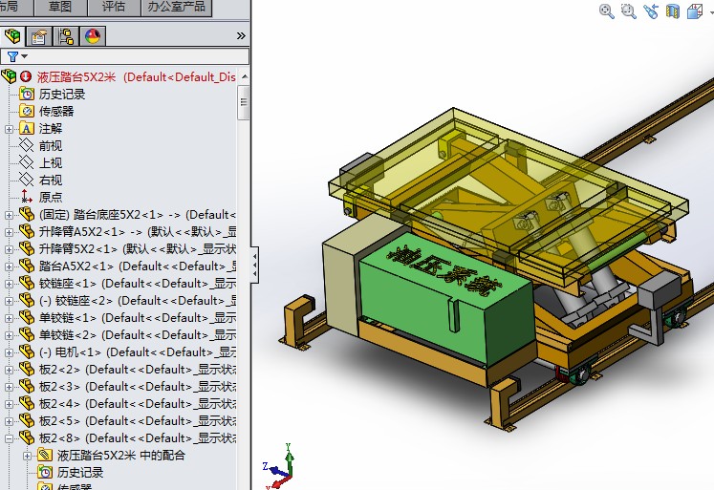Expand the 踏台A5X2<1> component
This screenshot has width=714, height=490.
point(9,266)
